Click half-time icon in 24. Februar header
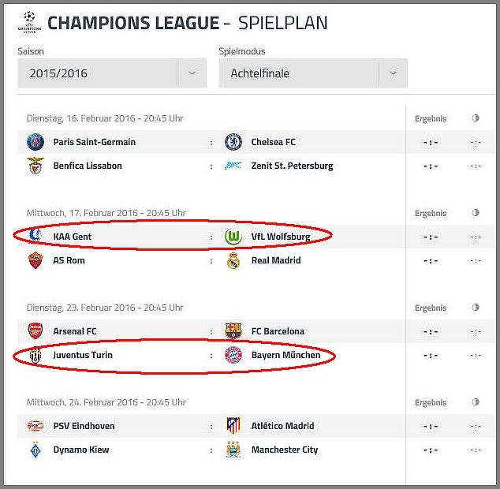This screenshot has height=489, width=500. [476, 402]
